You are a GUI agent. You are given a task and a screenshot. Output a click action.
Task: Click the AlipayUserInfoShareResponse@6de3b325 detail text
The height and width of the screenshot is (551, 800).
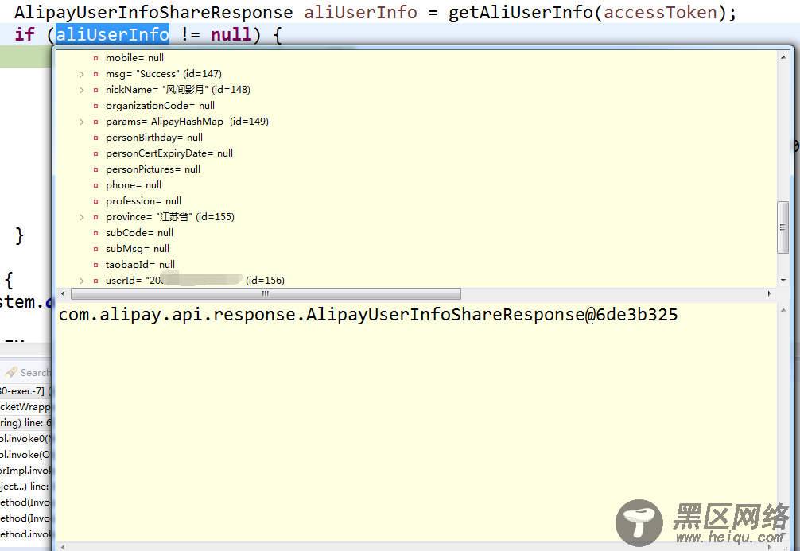(368, 315)
